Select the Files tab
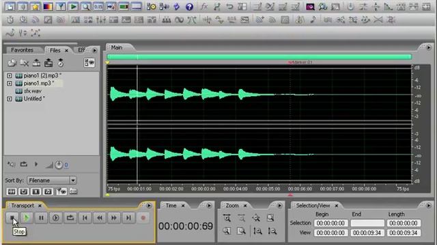 [x=55, y=50]
